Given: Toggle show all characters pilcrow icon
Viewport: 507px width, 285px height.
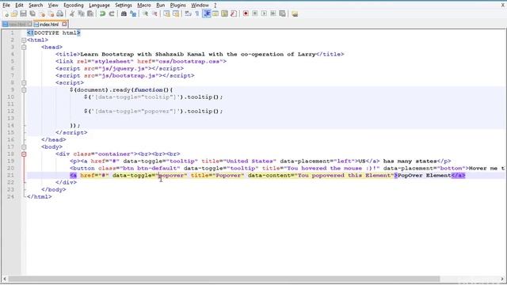Looking at the screenshot, I should click(197, 14).
